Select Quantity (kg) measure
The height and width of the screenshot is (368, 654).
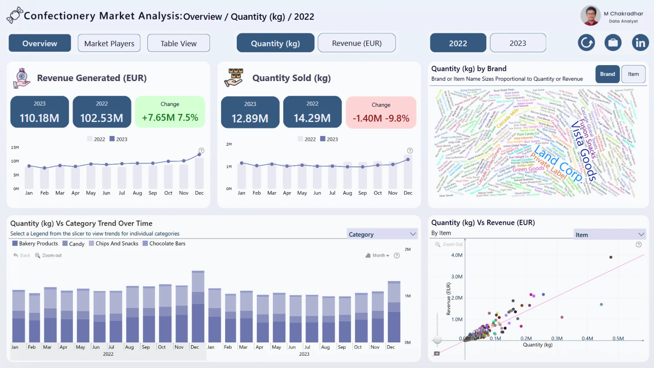click(275, 43)
